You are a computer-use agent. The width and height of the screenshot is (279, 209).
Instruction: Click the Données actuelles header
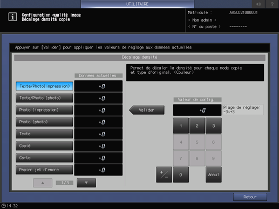click(x=98, y=75)
